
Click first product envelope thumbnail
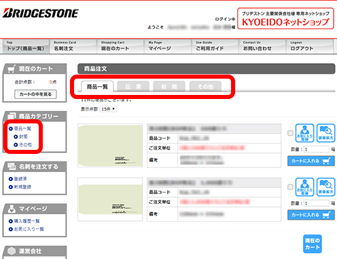pyautogui.click(x=110, y=145)
